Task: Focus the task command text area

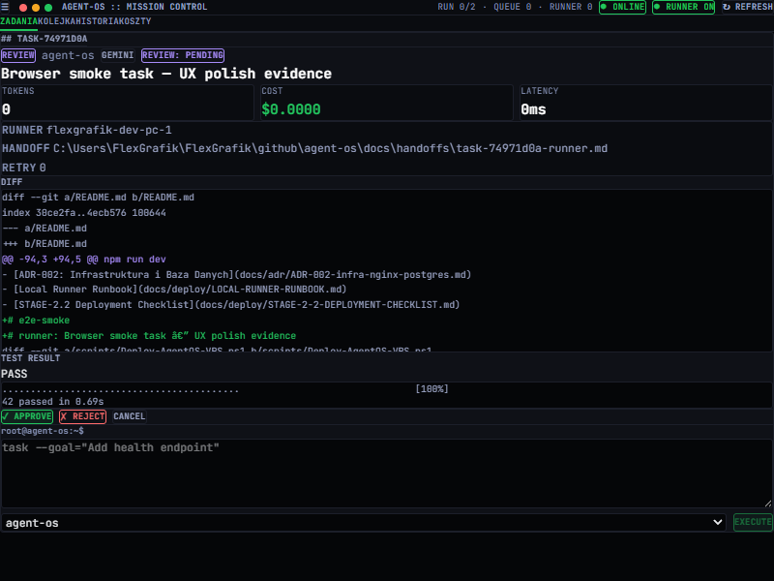Action: pos(387,474)
